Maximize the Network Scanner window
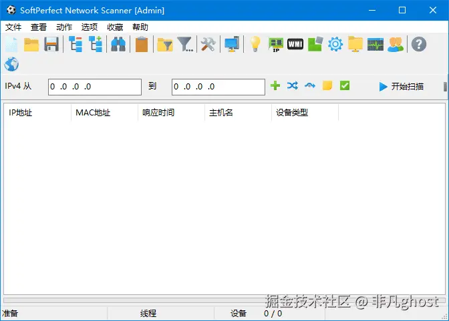This screenshot has height=321, width=449. coord(402,10)
